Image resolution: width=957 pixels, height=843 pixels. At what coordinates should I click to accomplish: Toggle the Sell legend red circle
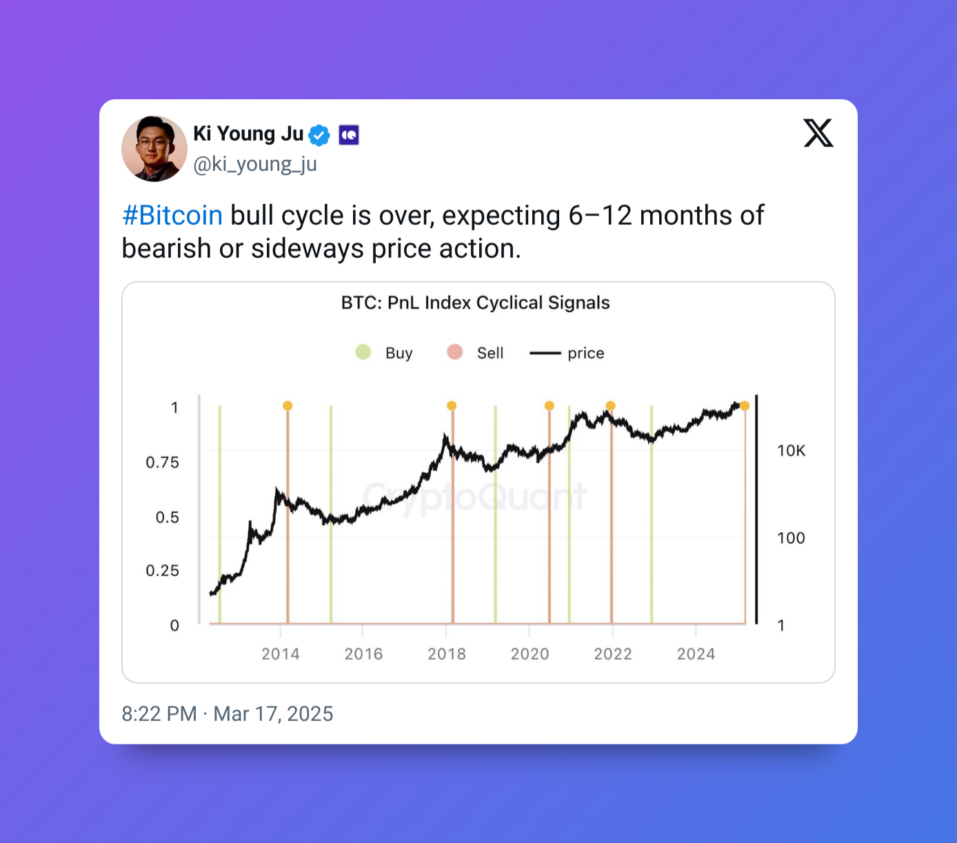point(454,352)
